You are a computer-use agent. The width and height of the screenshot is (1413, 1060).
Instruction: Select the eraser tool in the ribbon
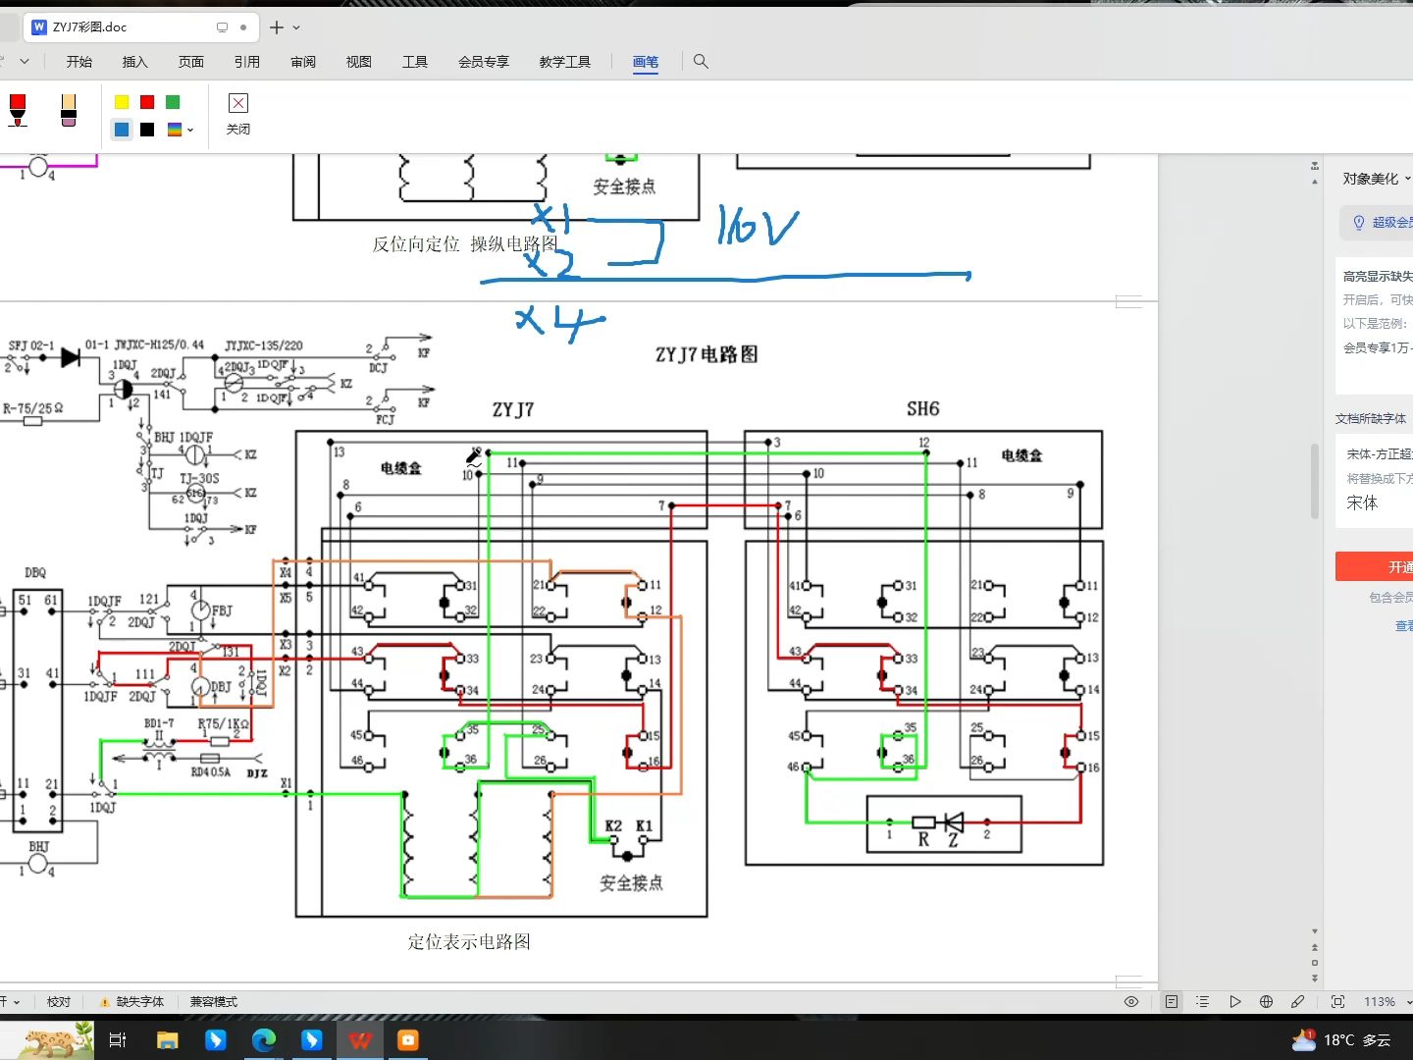69,111
